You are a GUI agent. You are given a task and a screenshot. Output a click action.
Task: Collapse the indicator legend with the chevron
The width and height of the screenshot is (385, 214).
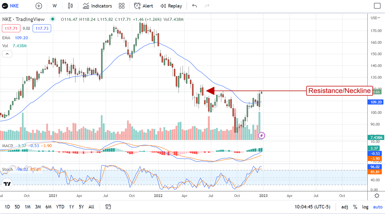tap(7, 54)
